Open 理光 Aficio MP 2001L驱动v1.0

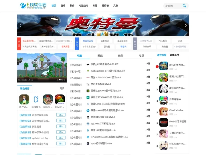tap(106, 77)
